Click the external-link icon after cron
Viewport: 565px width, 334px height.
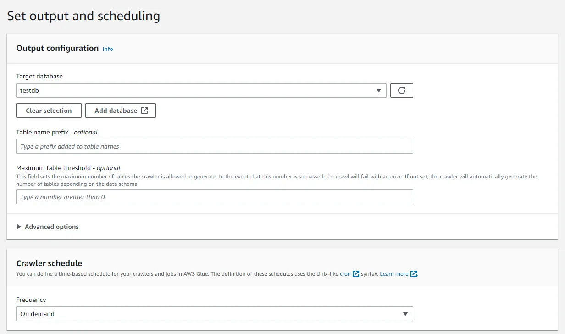pyautogui.click(x=356, y=274)
